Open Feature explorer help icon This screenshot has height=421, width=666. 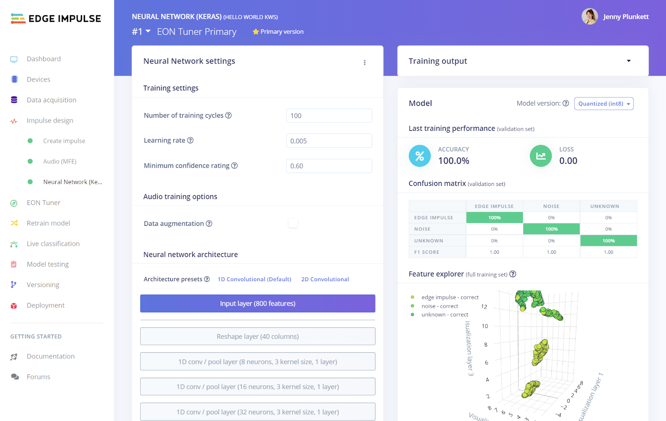[513, 274]
